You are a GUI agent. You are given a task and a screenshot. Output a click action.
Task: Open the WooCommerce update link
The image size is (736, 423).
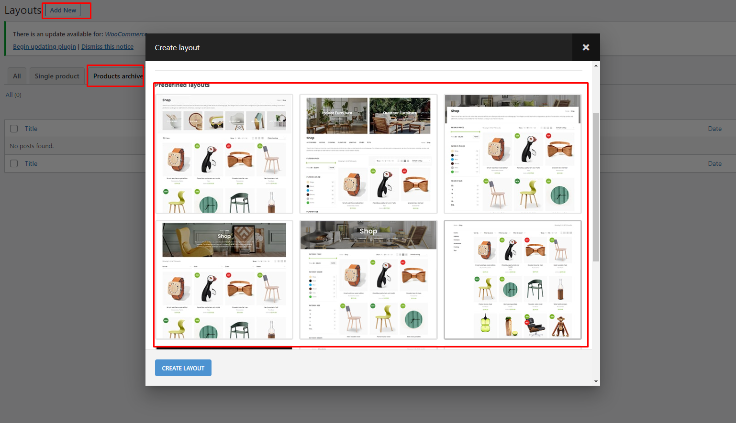tap(125, 34)
